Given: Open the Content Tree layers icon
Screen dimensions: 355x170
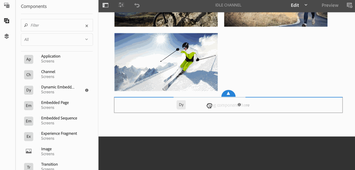Looking at the screenshot, I should (x=7, y=36).
